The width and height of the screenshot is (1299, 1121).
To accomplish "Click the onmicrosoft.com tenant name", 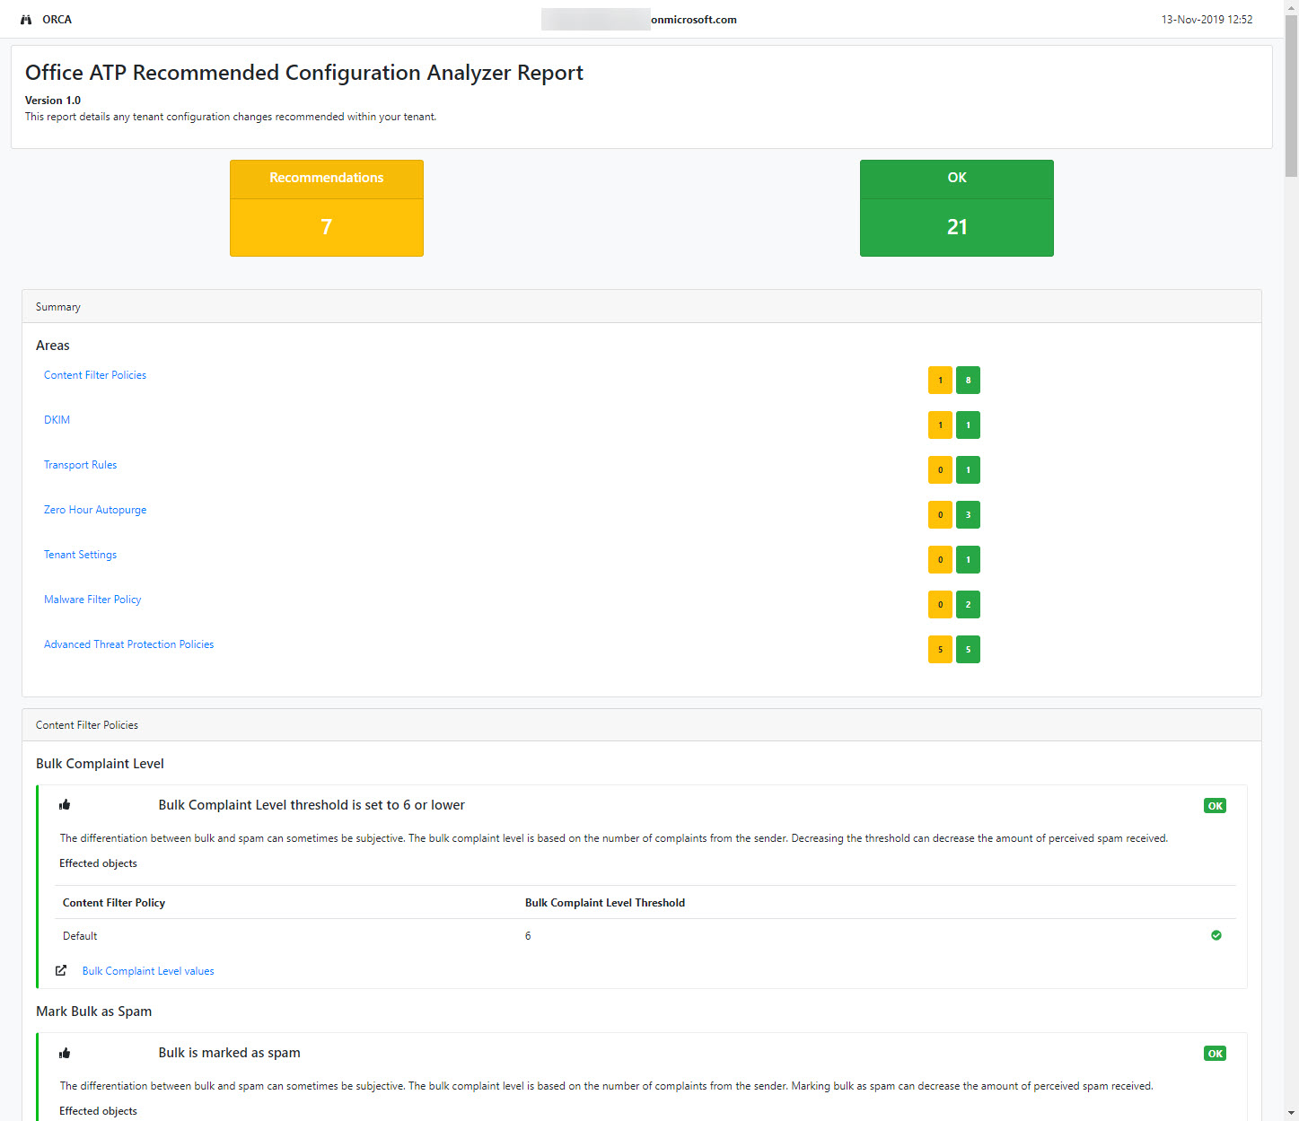I will 694,20.
